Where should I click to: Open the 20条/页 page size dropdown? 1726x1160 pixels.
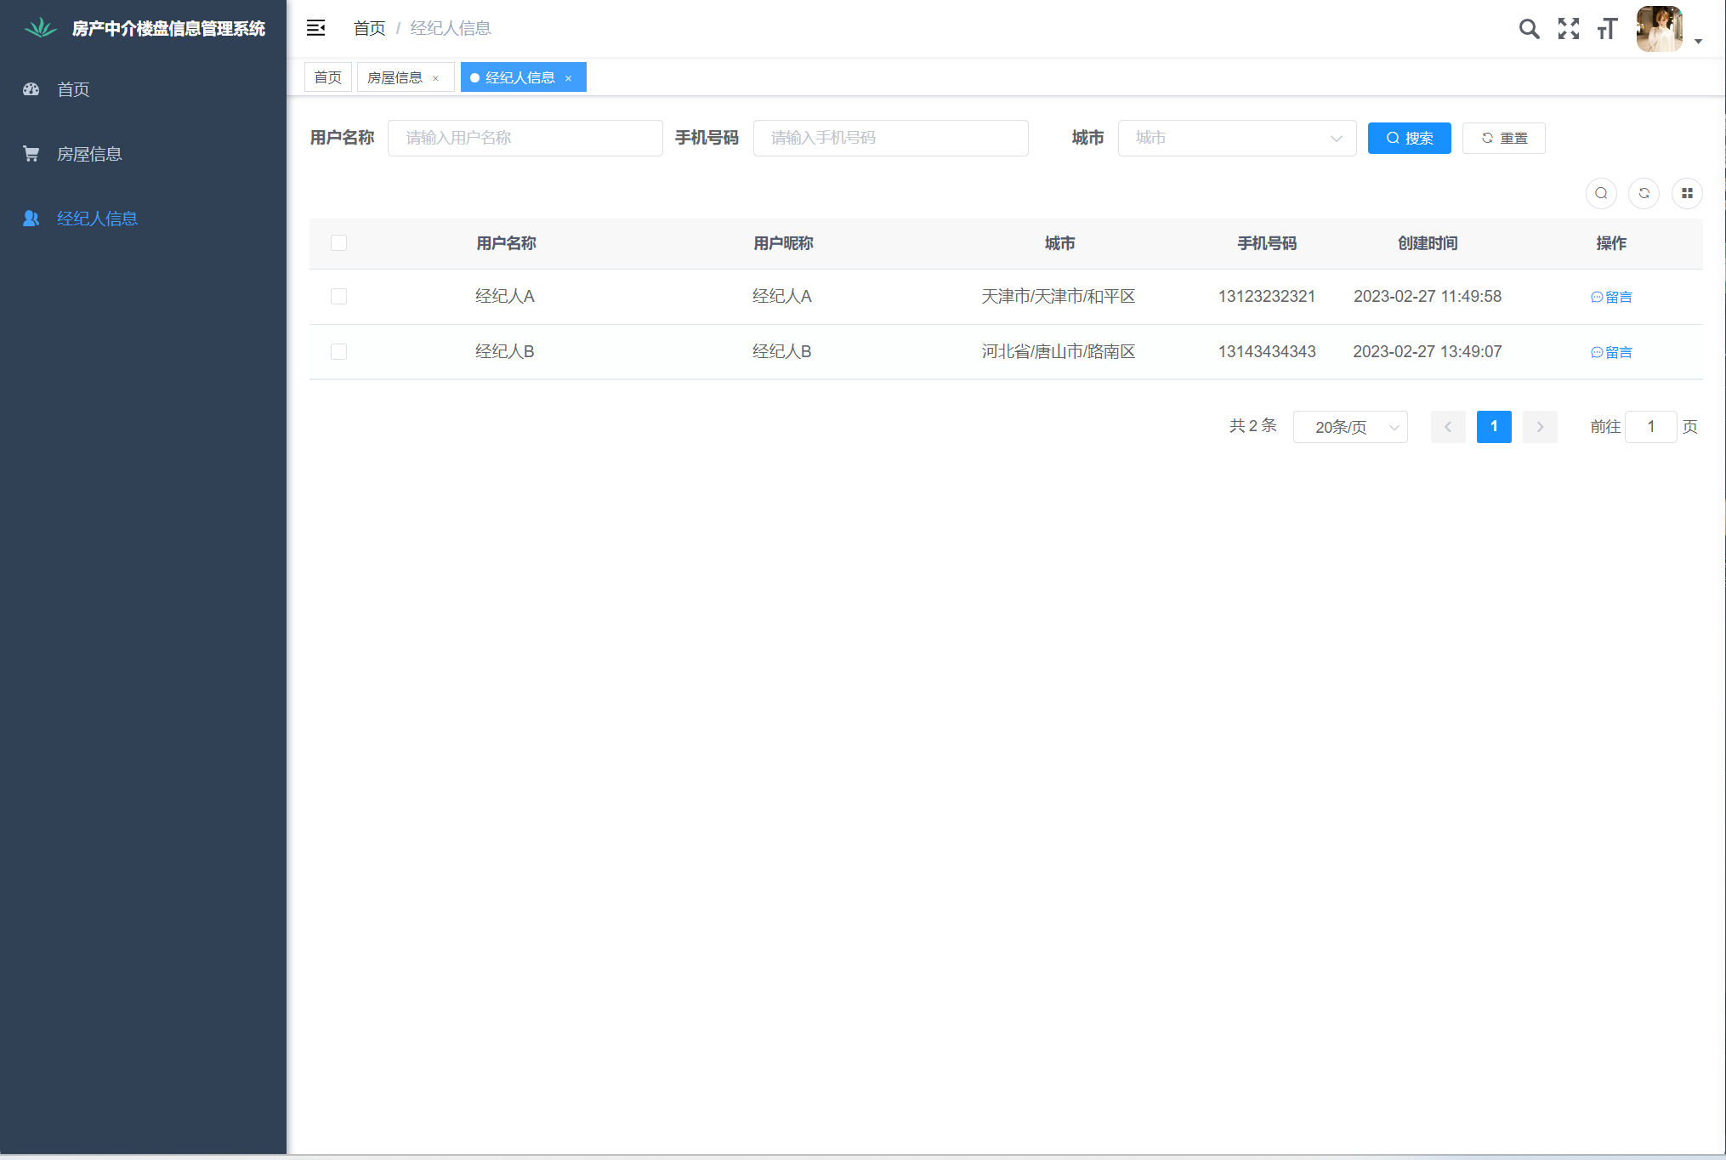pos(1349,427)
